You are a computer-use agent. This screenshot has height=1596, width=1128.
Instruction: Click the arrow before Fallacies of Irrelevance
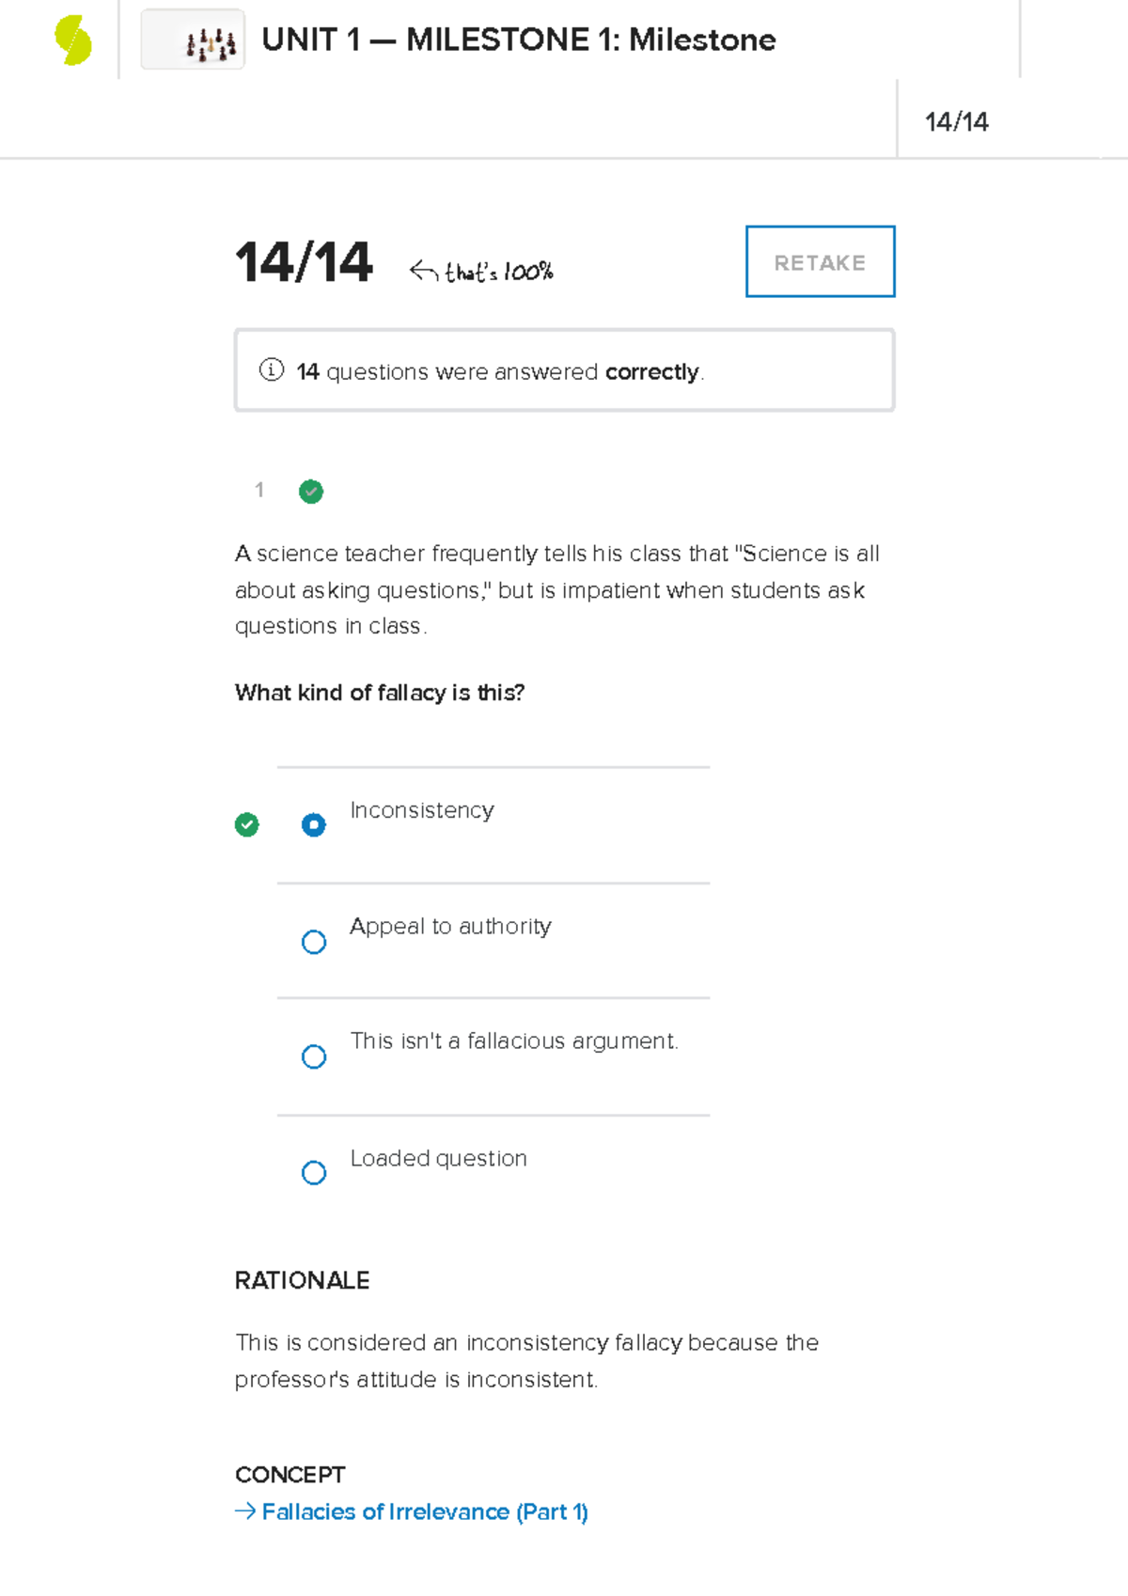245,1510
